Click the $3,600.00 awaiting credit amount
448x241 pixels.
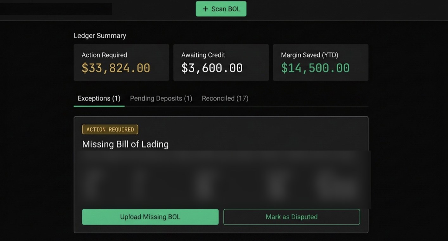click(212, 68)
